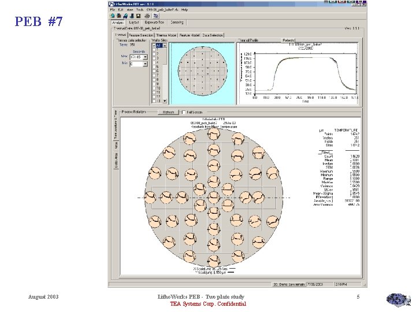The width and height of the screenshot is (416, 312).
Task: Click the blue house-shaped toolbar icon
Action: [125, 16]
